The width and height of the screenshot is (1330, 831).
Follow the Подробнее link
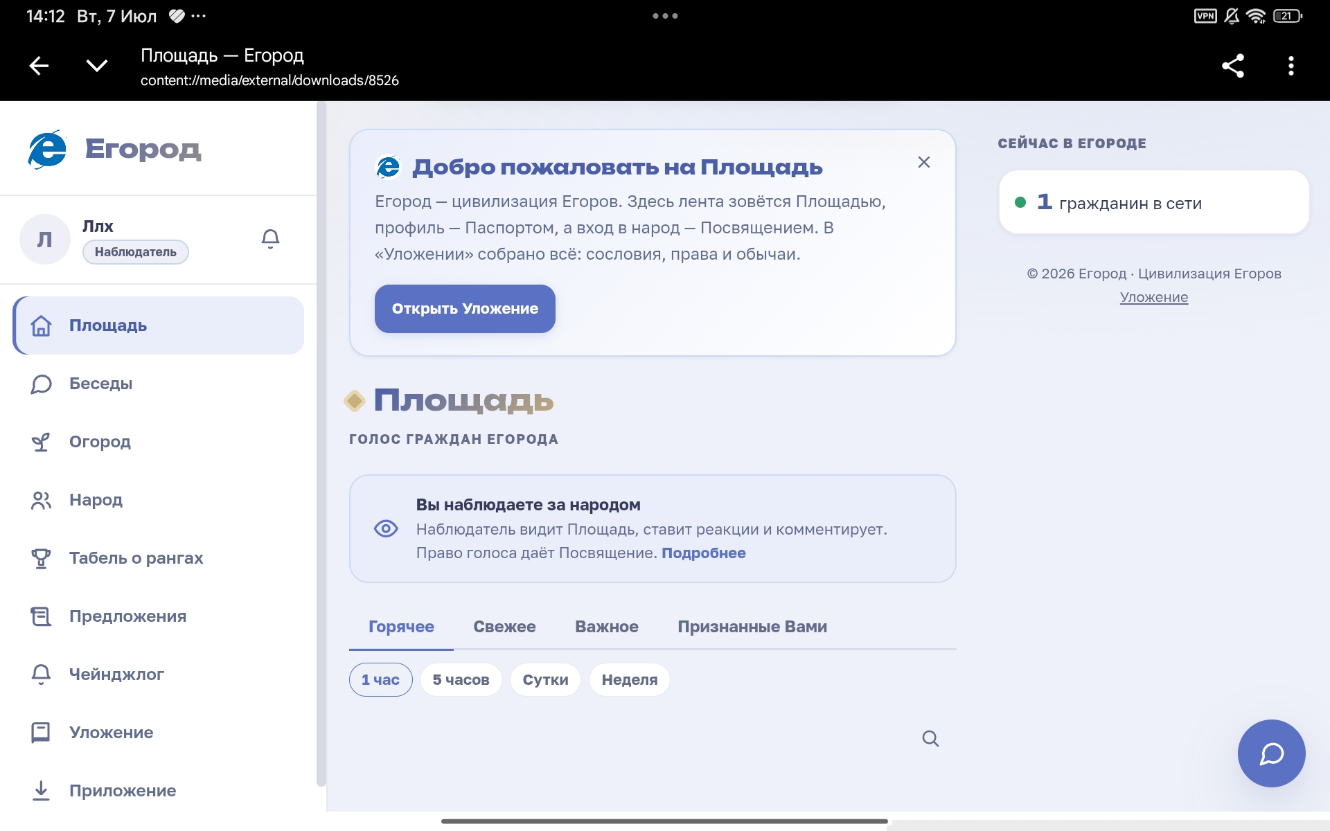point(704,553)
